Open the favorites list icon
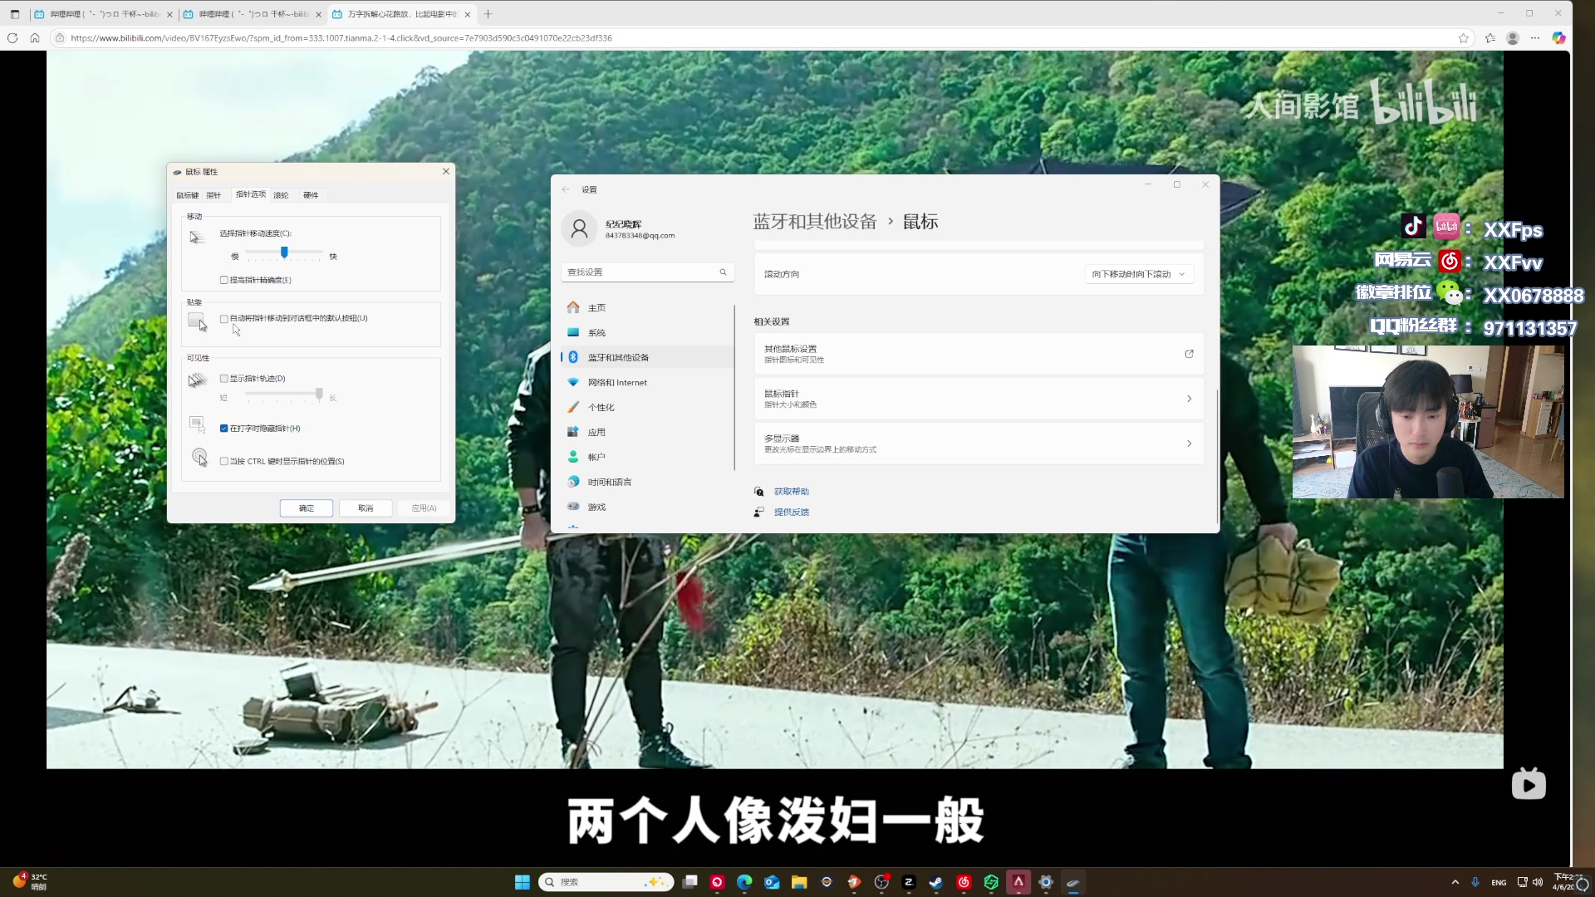This screenshot has height=897, width=1595. click(x=1490, y=38)
